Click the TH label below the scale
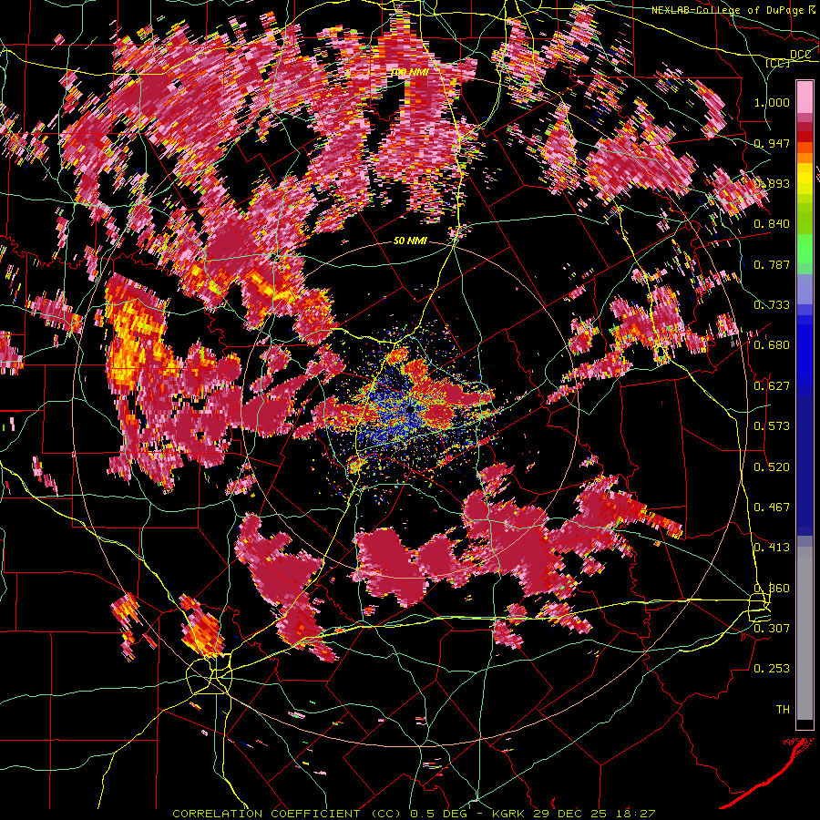The image size is (820, 820). pyautogui.click(x=783, y=710)
